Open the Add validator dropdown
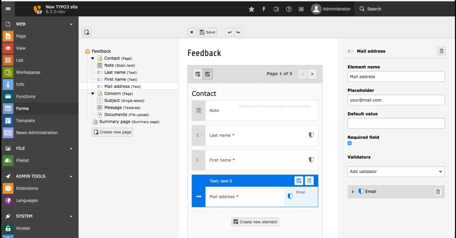 [396, 172]
